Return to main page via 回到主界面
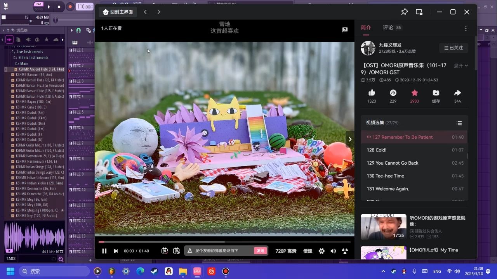497x279 pixels. coord(118,12)
